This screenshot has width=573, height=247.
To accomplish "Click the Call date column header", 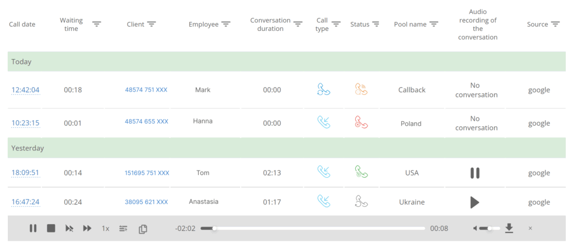I will 22,25.
